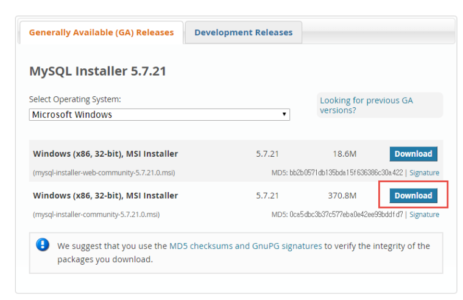This screenshot has width=463, height=300.
Task: Click the MD5 hash starting with 0ca5dbc3
Action: pos(346,214)
